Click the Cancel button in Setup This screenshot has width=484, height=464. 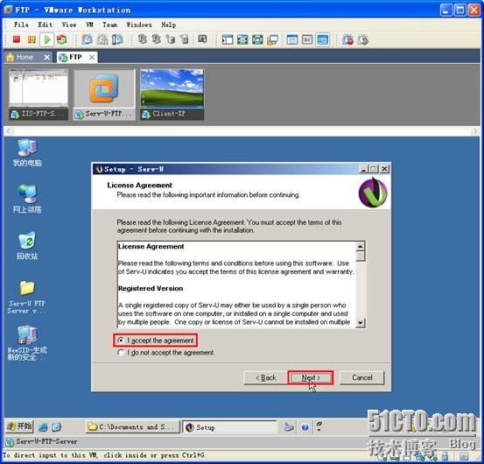pyautogui.click(x=362, y=377)
